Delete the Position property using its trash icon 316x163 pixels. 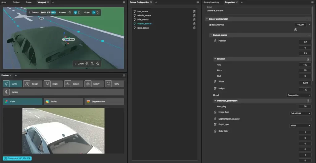tap(215, 41)
